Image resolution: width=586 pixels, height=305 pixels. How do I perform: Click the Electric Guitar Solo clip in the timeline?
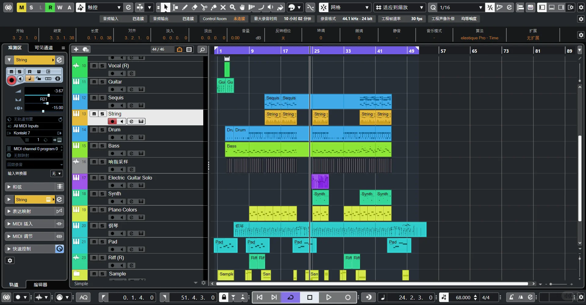[x=320, y=181]
